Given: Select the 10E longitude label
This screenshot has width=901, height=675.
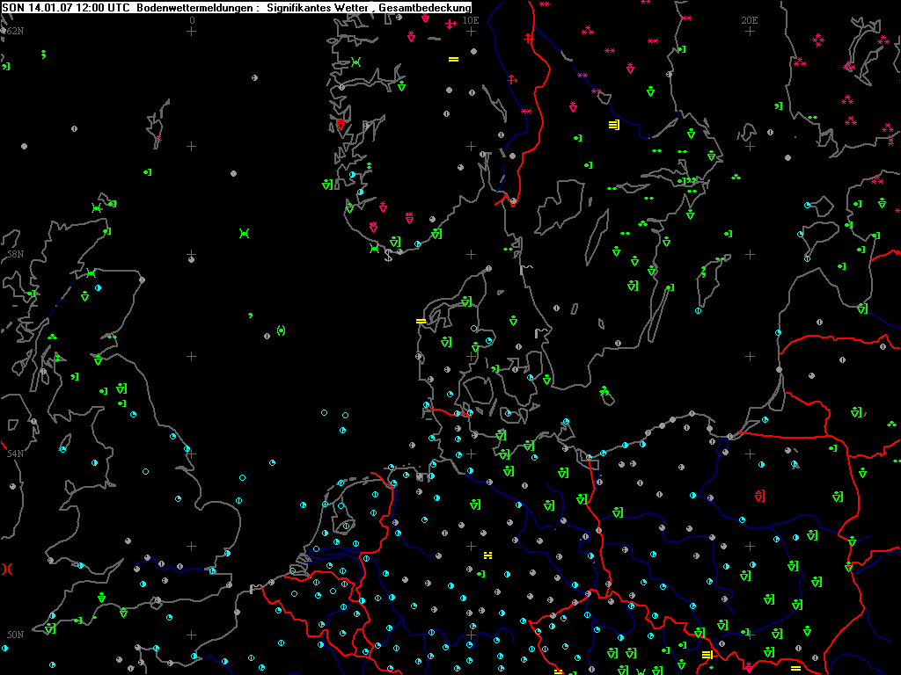Looking at the screenshot, I should 471,19.
